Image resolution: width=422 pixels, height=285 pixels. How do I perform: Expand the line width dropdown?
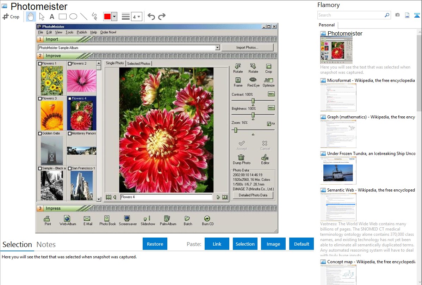click(x=139, y=17)
